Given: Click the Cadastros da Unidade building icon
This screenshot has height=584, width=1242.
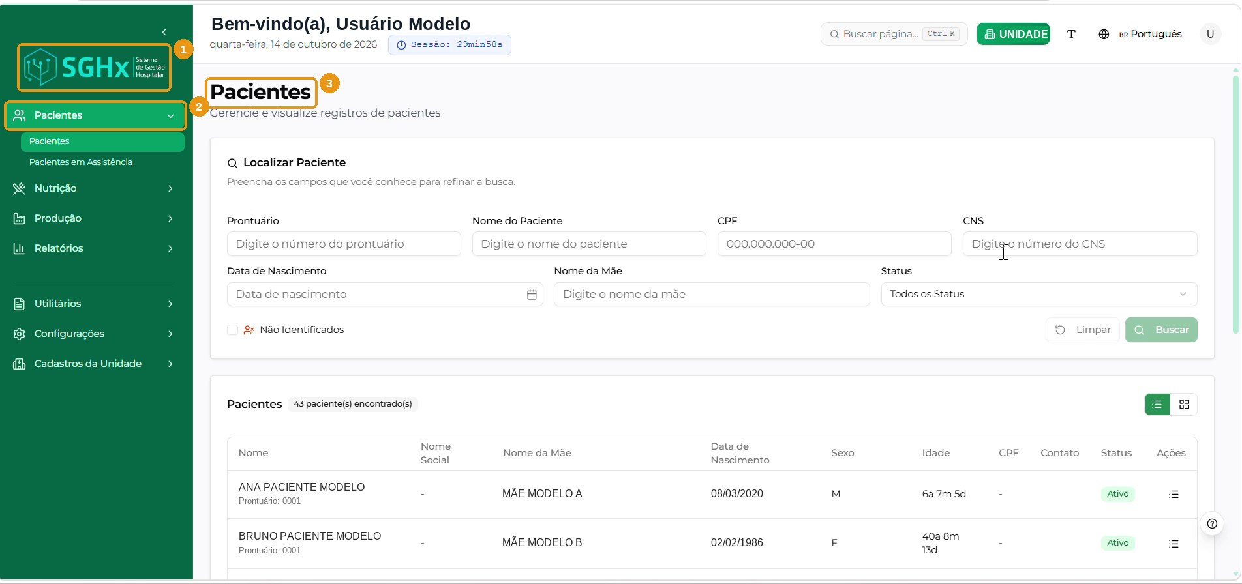Looking at the screenshot, I should [x=19, y=364].
